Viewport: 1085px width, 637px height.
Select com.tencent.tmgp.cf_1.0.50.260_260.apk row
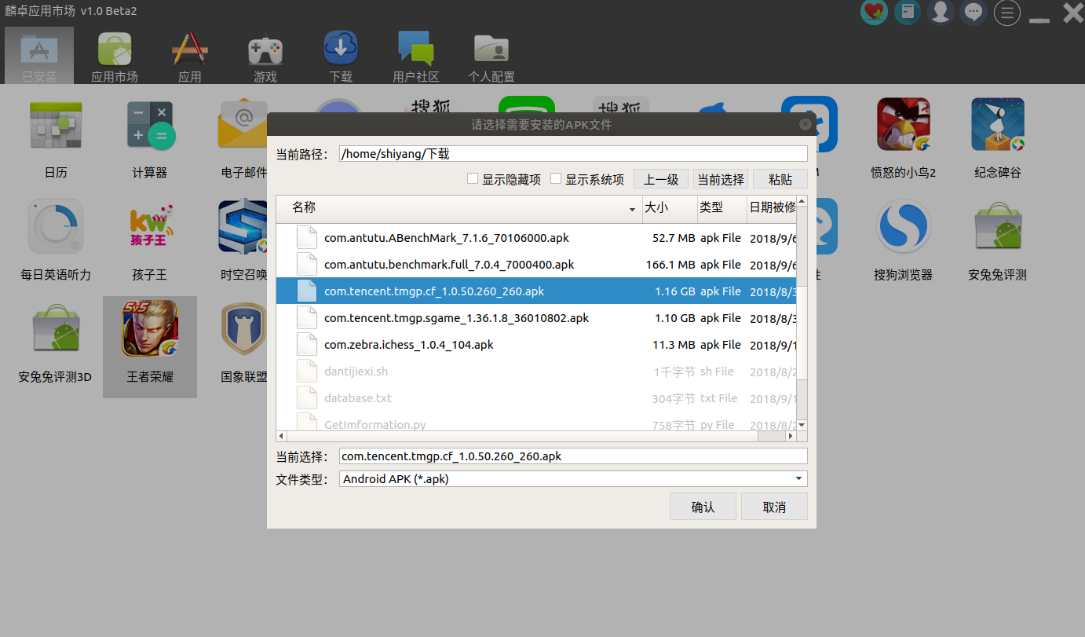coord(537,291)
